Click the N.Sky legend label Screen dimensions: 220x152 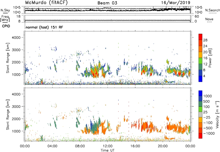[5, 10]
